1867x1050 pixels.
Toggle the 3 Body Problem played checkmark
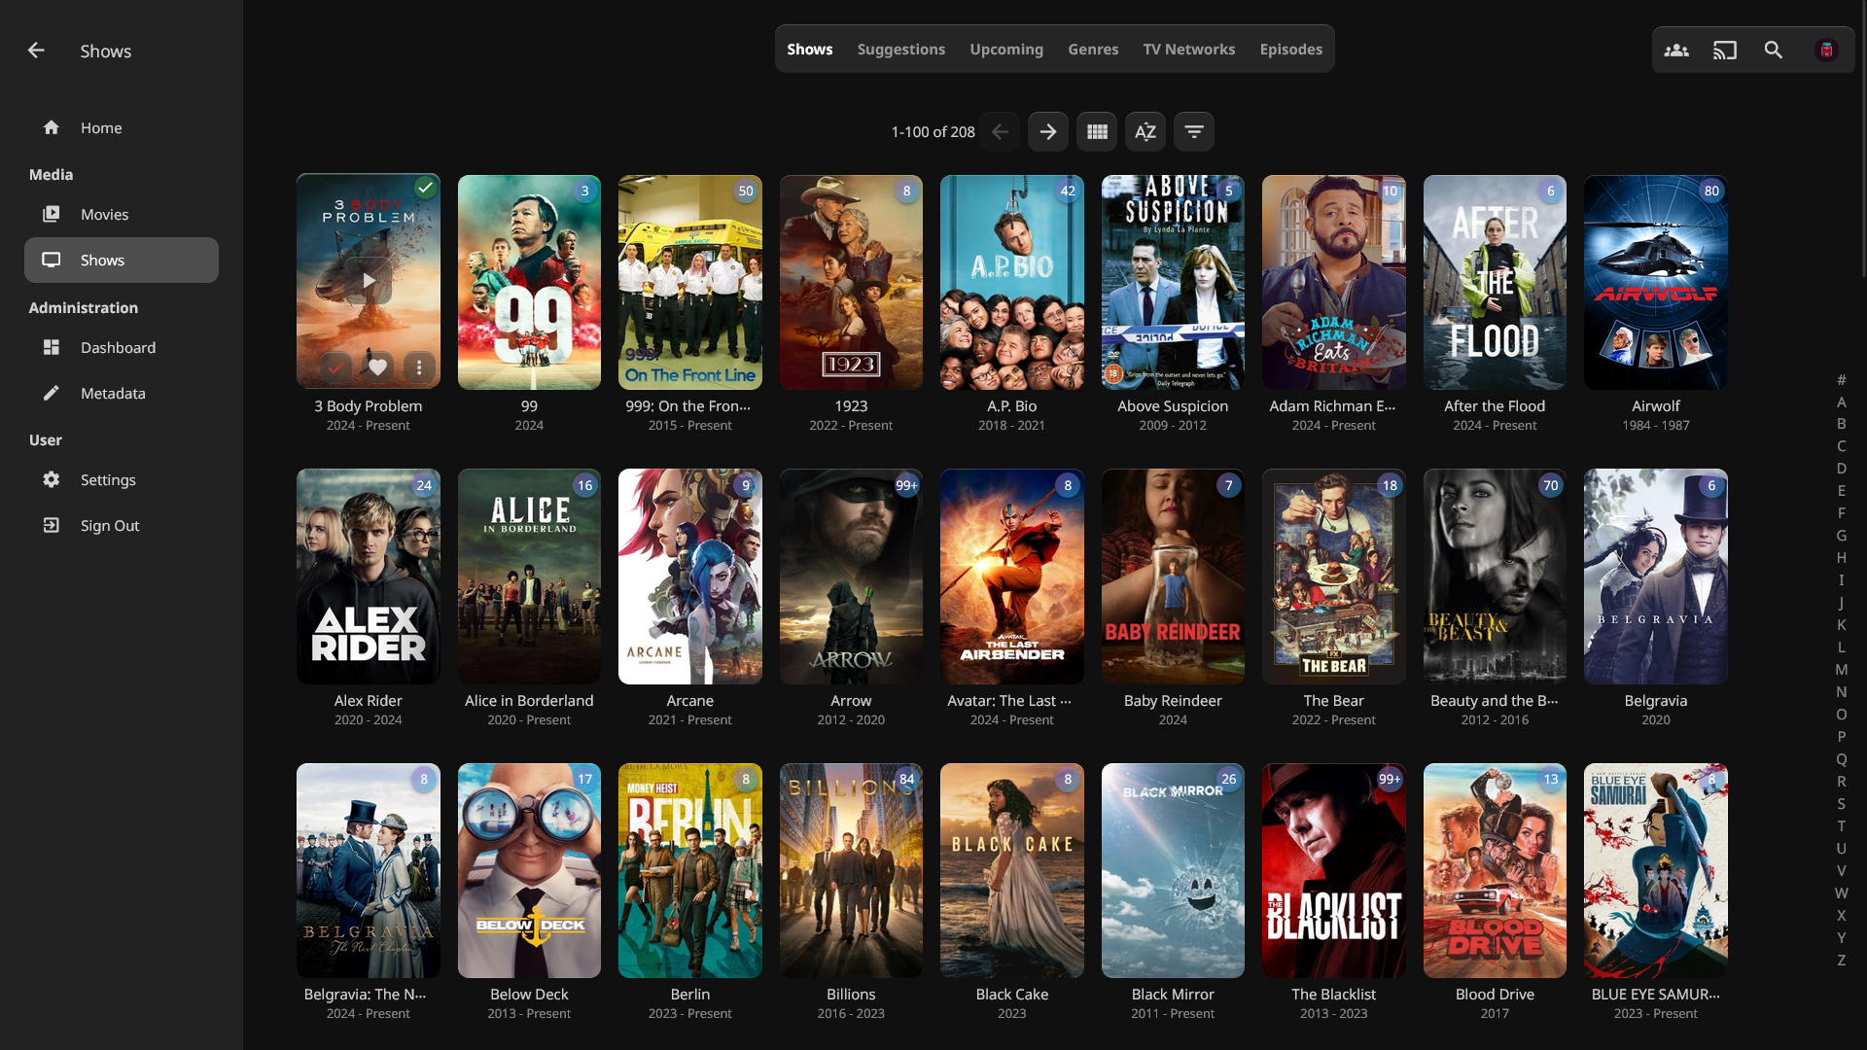point(335,367)
